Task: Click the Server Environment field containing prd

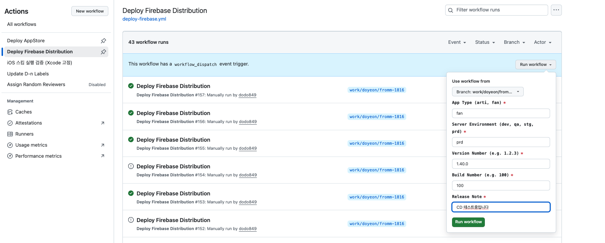Action: click(x=501, y=142)
